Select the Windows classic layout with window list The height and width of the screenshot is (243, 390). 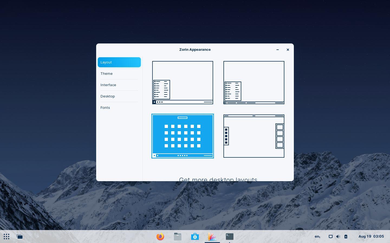pyautogui.click(x=254, y=82)
